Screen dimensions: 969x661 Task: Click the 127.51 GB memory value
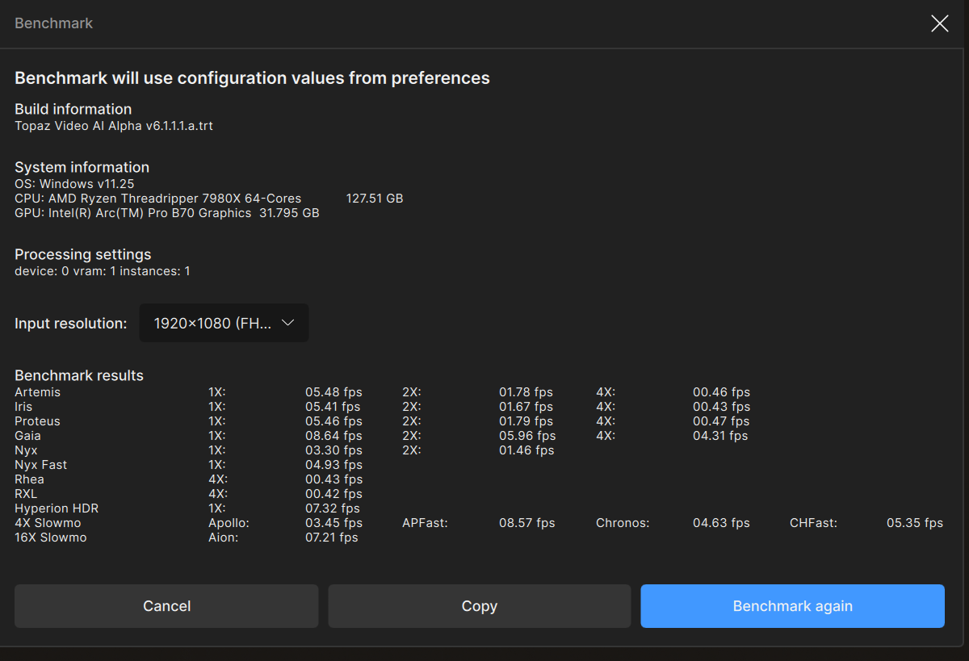coord(375,199)
